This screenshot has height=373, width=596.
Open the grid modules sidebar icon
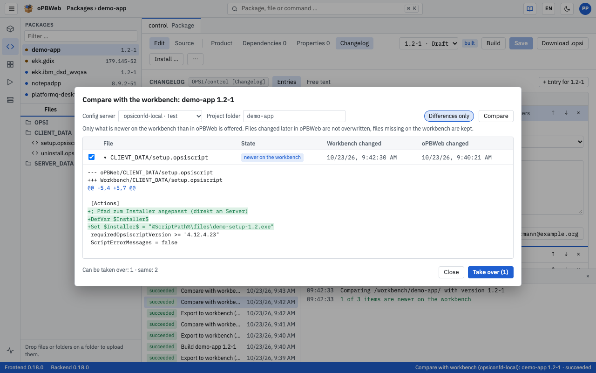pyautogui.click(x=10, y=64)
